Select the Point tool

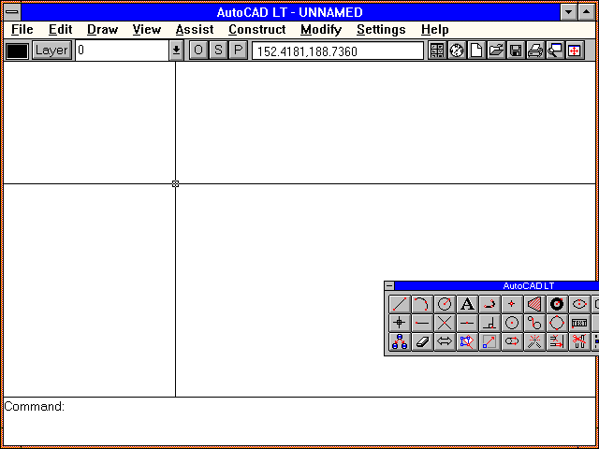(x=512, y=304)
